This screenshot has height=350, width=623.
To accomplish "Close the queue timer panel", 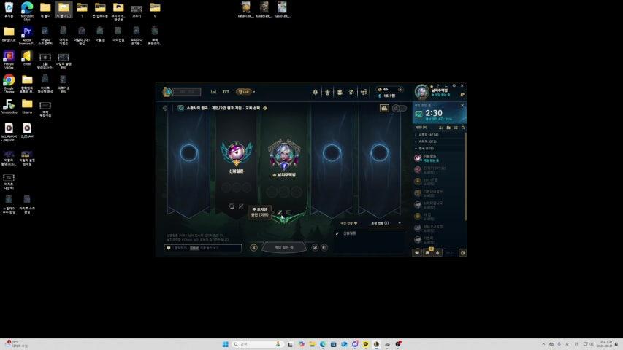I will [x=462, y=106].
